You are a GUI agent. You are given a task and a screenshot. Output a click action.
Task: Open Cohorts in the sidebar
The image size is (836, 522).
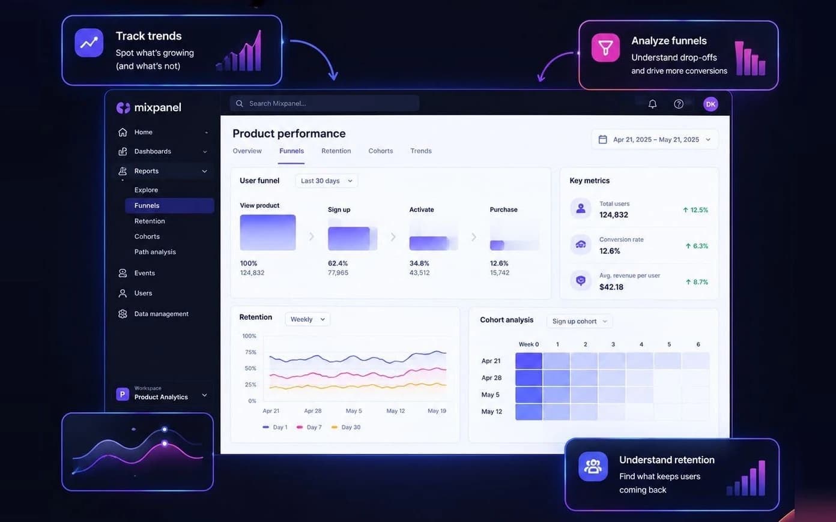[147, 236]
